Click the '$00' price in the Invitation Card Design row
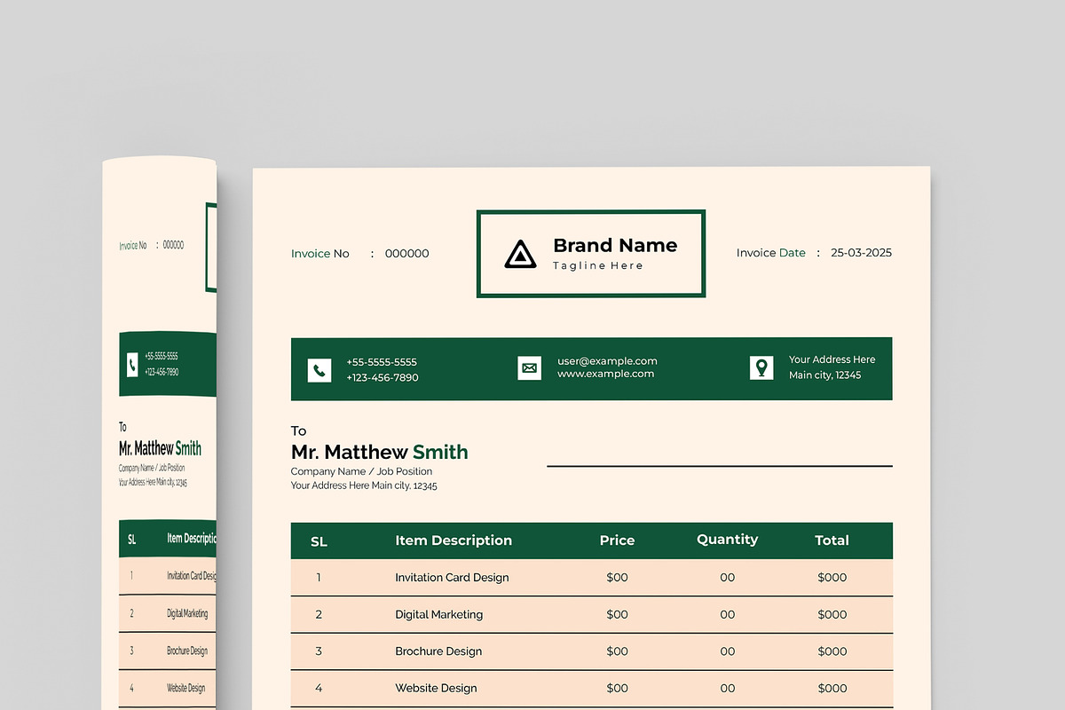This screenshot has height=710, width=1065. [x=617, y=578]
